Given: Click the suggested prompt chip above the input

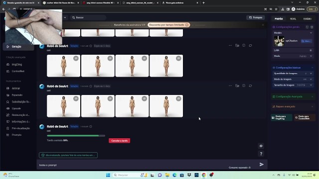Looking at the screenshot, I should tap(68, 155).
